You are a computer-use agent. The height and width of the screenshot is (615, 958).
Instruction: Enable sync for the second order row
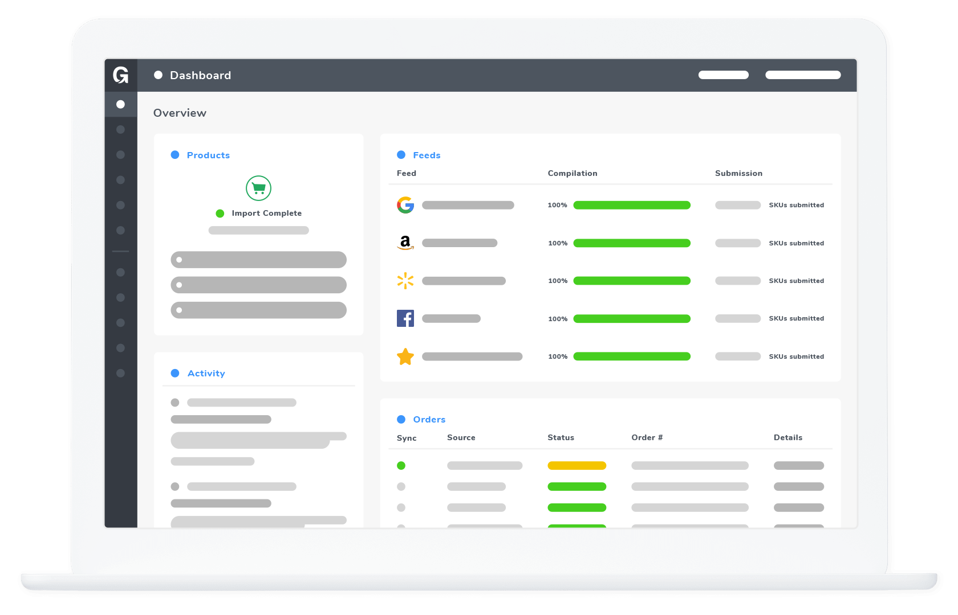point(401,486)
